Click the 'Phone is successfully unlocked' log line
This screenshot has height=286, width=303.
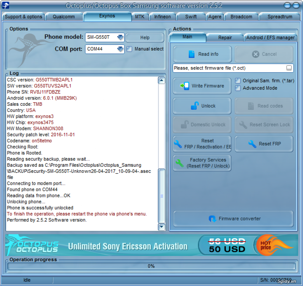(40, 208)
